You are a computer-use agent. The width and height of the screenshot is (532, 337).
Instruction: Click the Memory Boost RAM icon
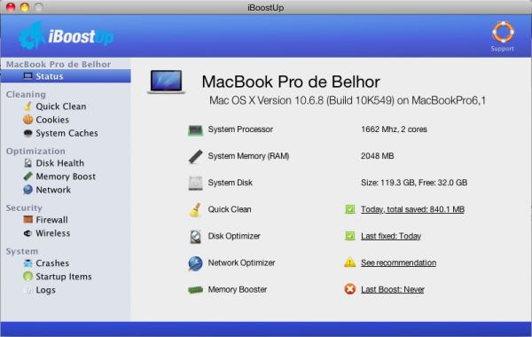pos(27,176)
